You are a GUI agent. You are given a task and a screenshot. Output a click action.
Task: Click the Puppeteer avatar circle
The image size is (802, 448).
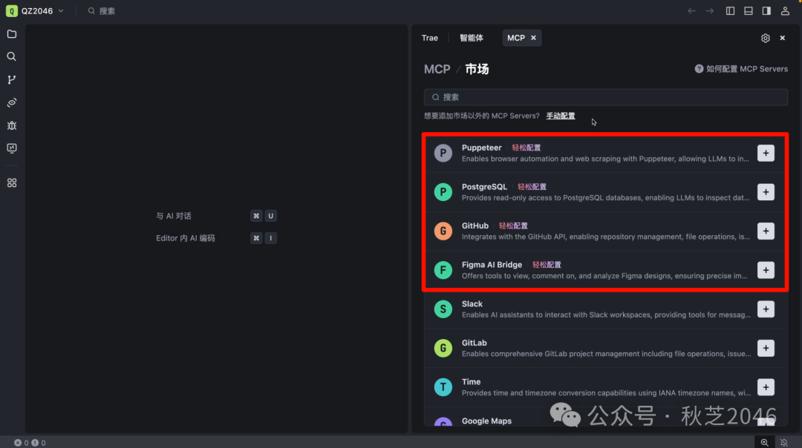[443, 154]
